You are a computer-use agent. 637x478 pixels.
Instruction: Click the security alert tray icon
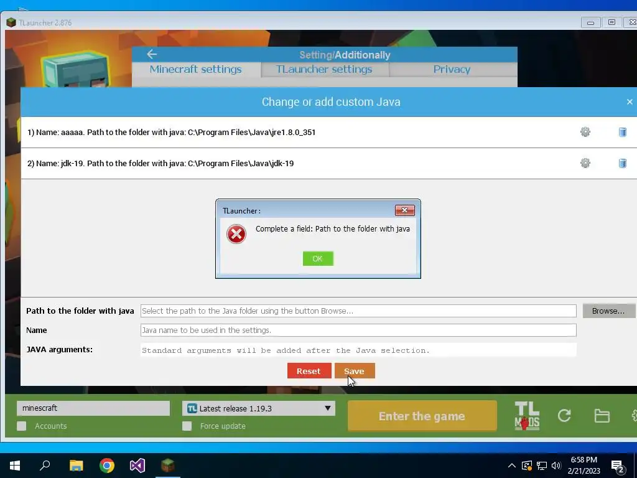tap(527, 466)
